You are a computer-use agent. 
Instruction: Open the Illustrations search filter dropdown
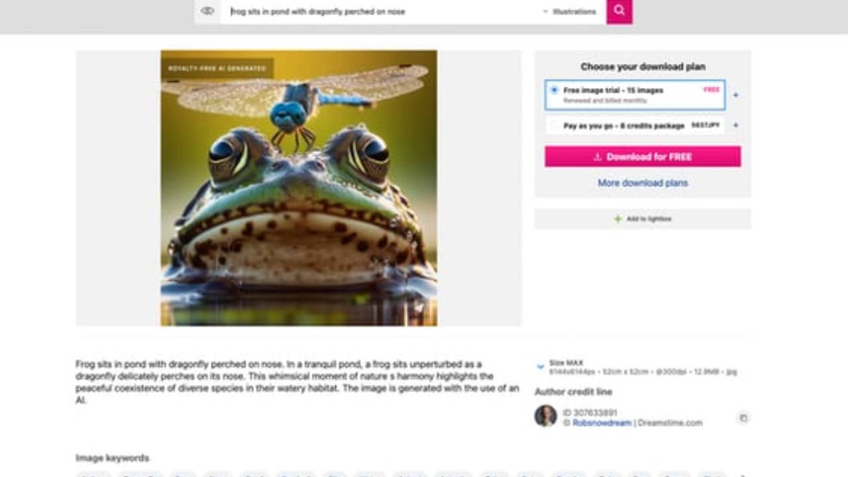click(x=569, y=11)
